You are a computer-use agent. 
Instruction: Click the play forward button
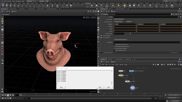click(11, 95)
